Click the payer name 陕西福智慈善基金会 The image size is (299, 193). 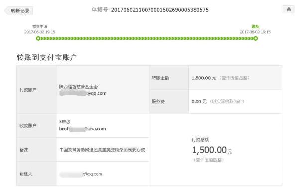tap(78, 87)
